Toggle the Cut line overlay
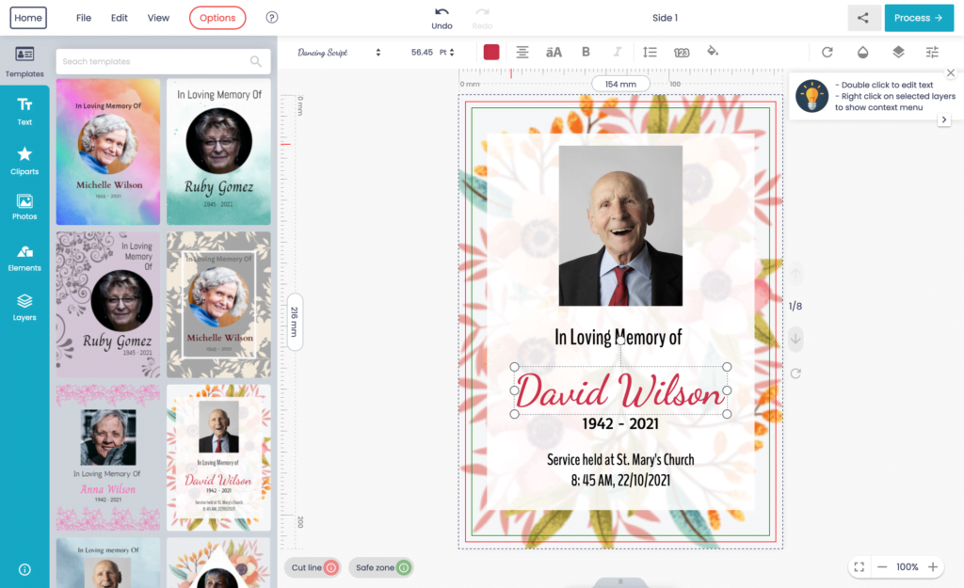Screen dimensions: 964x588 (312, 567)
